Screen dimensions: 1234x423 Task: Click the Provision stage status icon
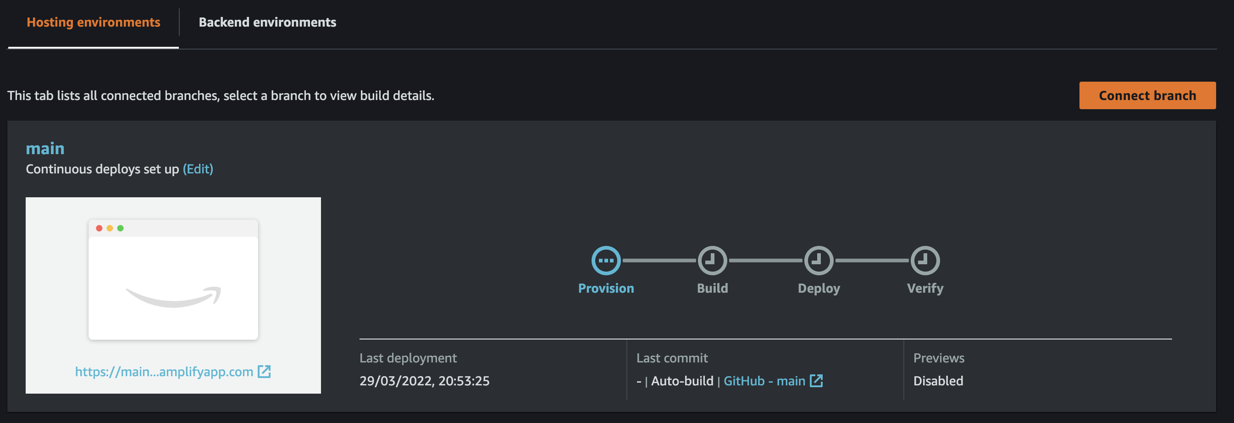[606, 261]
